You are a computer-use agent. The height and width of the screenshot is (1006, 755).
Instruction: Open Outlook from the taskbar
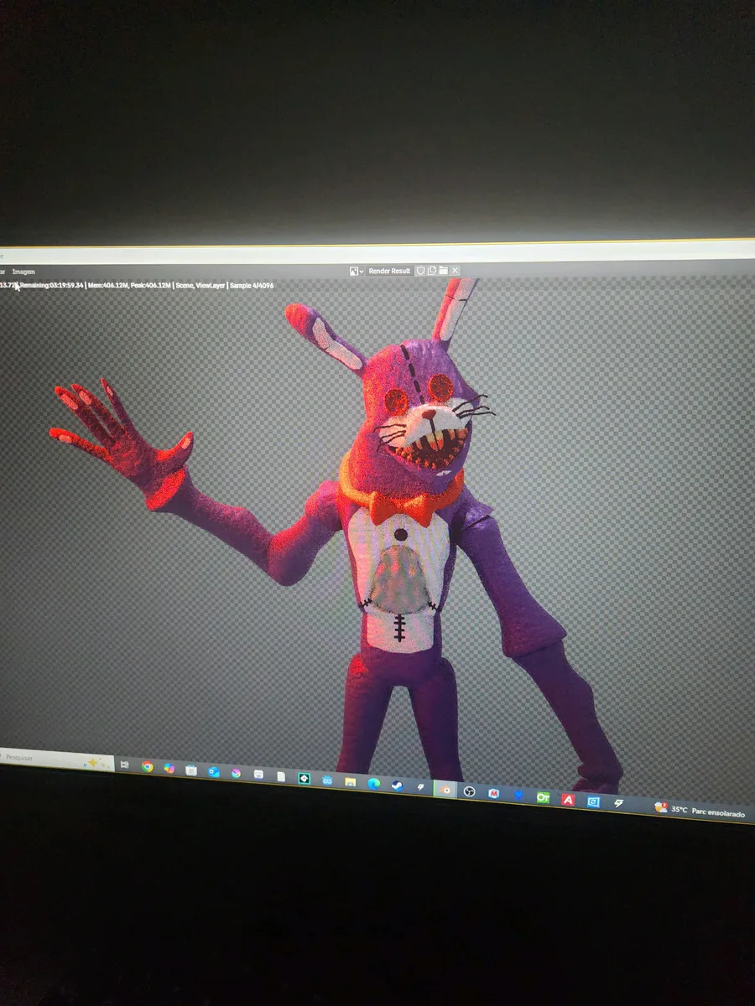point(214,771)
